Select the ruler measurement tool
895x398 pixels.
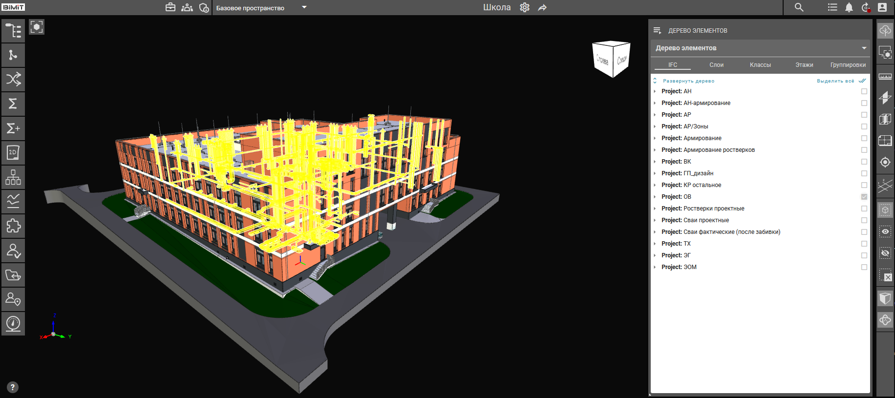pos(885,76)
